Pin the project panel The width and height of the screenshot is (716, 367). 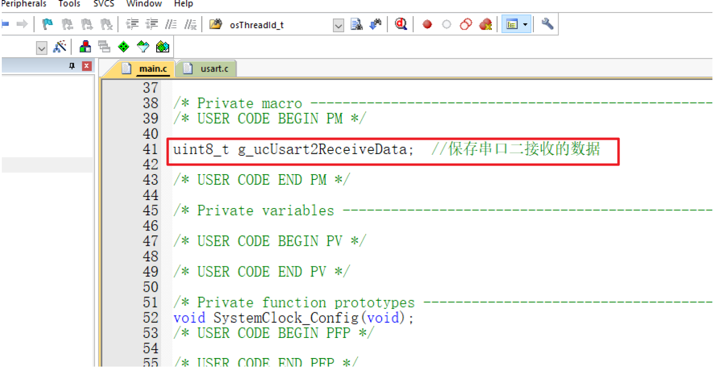click(72, 66)
